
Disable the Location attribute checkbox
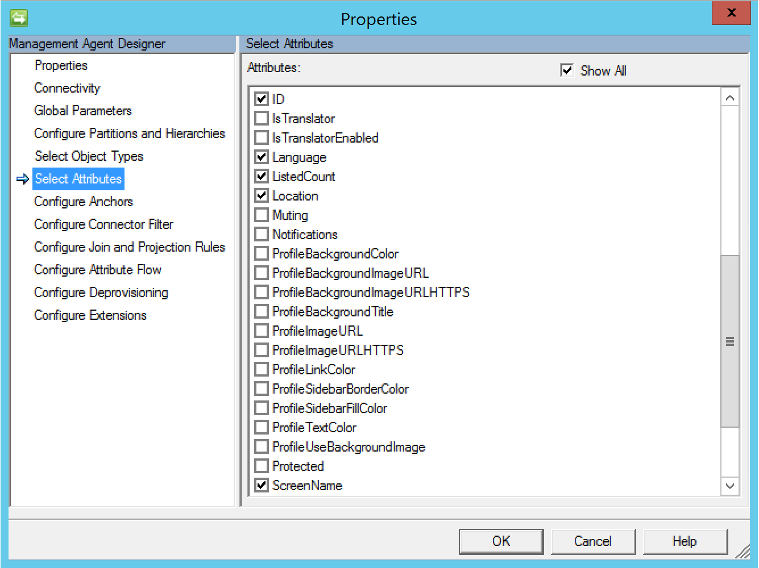[x=262, y=196]
